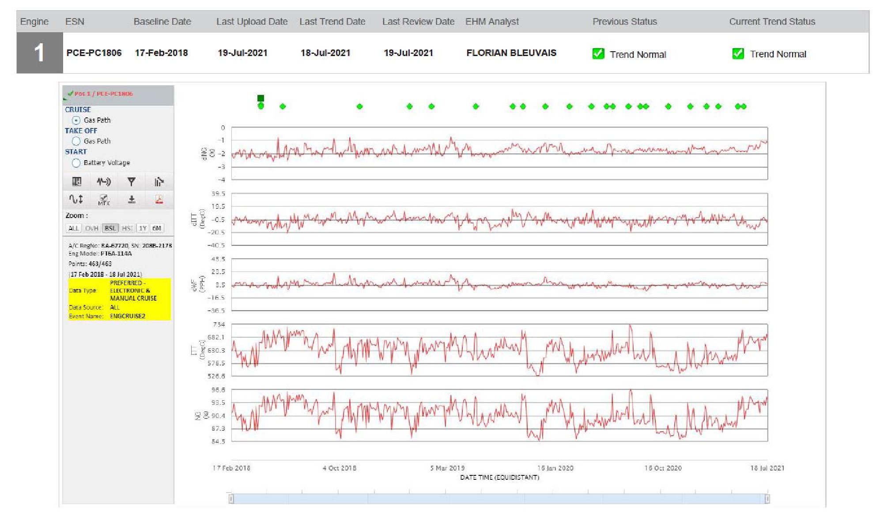The height and width of the screenshot is (512, 880).
Task: Set zoom range to ALL
Action: [73, 228]
